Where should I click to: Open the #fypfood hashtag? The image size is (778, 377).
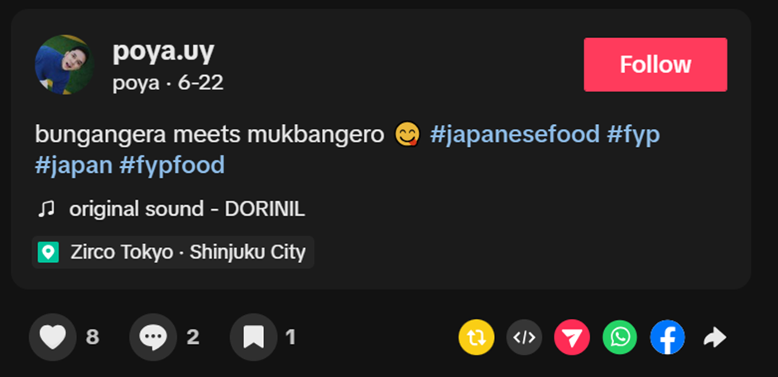(171, 165)
